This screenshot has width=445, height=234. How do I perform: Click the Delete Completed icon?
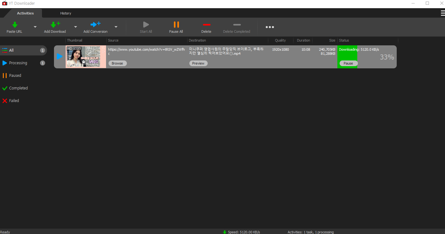(237, 25)
